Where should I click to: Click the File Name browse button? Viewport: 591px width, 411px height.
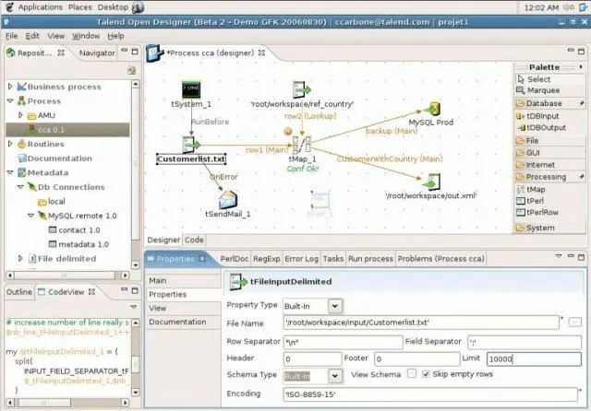click(x=574, y=323)
